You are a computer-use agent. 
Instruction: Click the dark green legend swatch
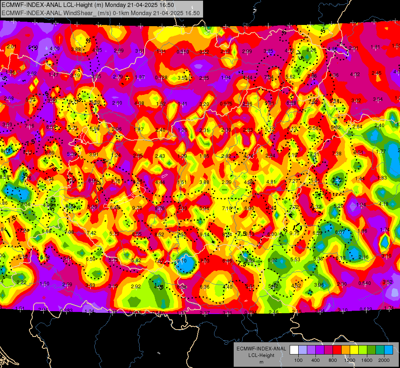tap(371, 350)
